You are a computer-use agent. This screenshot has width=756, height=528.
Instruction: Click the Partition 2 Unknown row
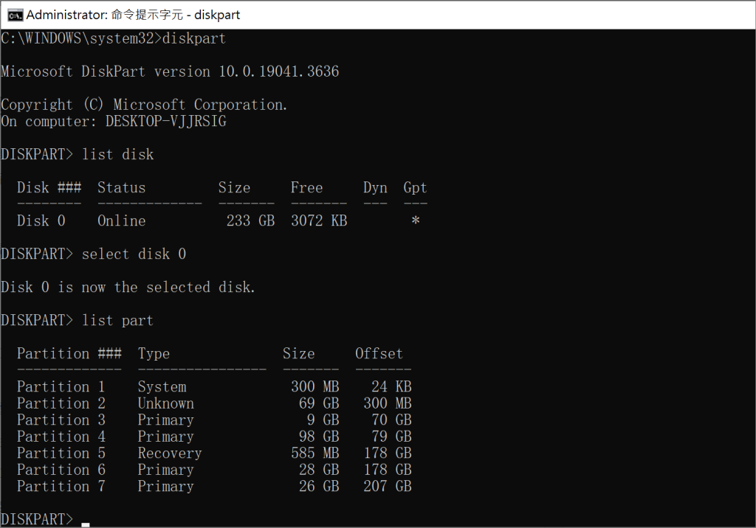coord(111,403)
